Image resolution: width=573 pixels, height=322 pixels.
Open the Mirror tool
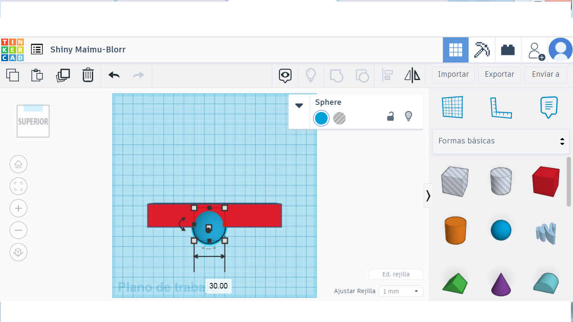[412, 75]
